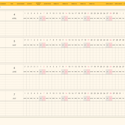The height and width of the screenshot is (125, 125).
Task: Select date 30 in the April row
Action: (117, 13)
